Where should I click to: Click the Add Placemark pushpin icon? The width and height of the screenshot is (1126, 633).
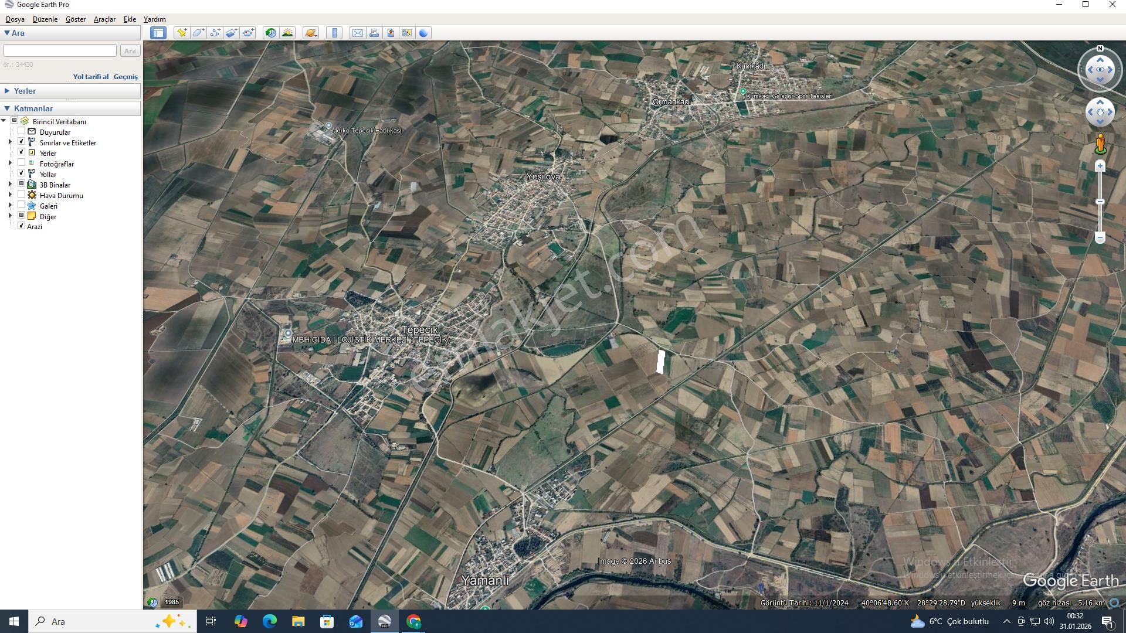point(182,33)
